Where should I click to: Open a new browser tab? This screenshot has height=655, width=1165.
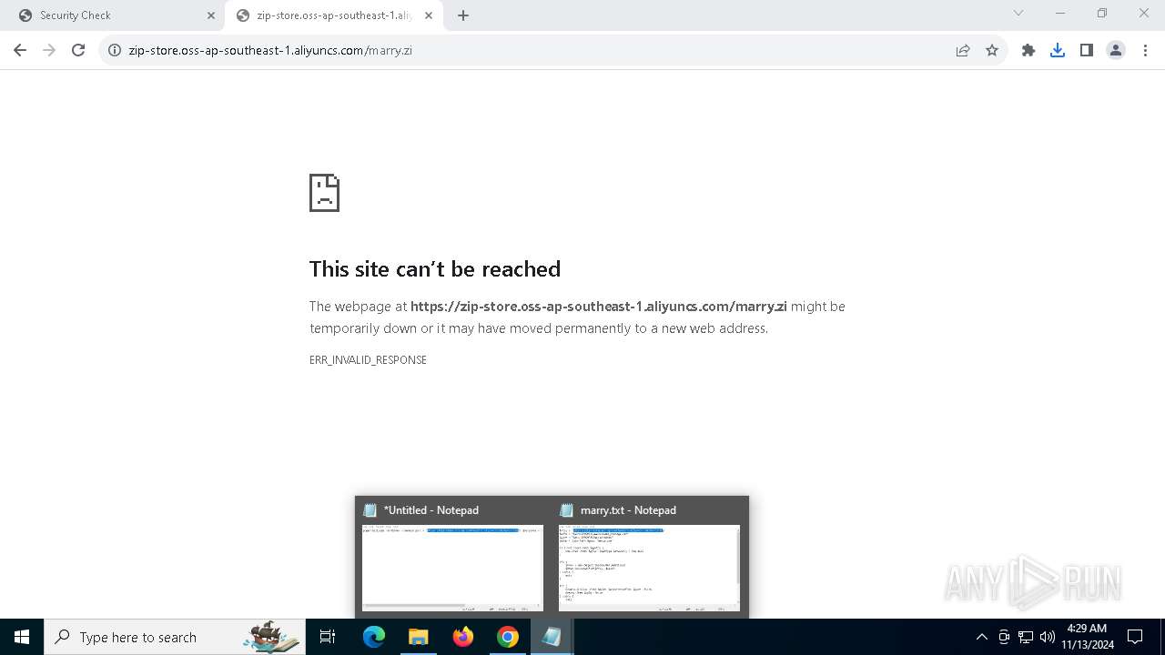point(463,15)
